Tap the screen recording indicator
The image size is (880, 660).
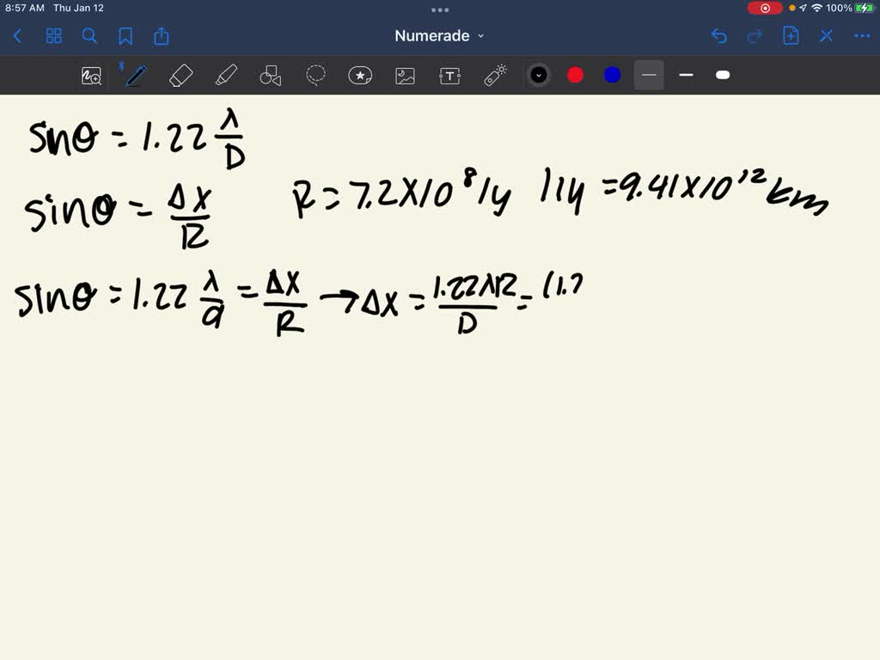click(765, 9)
